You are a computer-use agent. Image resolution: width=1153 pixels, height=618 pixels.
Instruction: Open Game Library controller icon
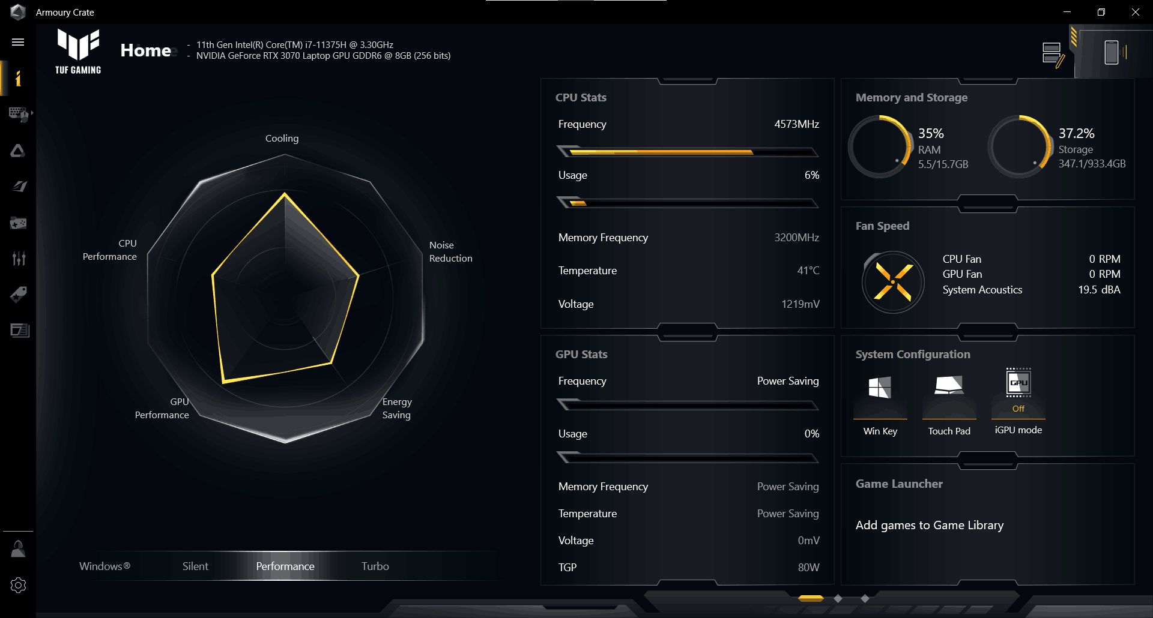pos(18,223)
